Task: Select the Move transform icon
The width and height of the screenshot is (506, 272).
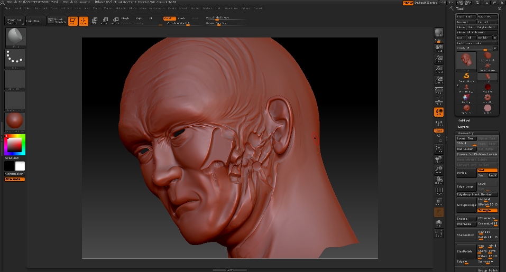Action: pos(94,21)
